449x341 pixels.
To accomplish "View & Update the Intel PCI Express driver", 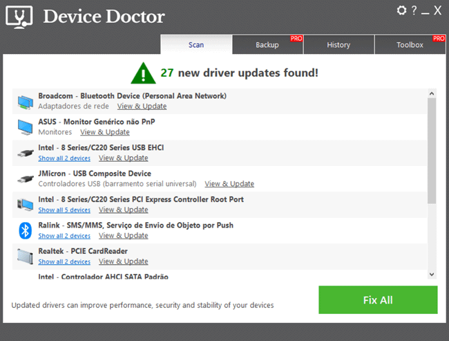I will coord(124,210).
